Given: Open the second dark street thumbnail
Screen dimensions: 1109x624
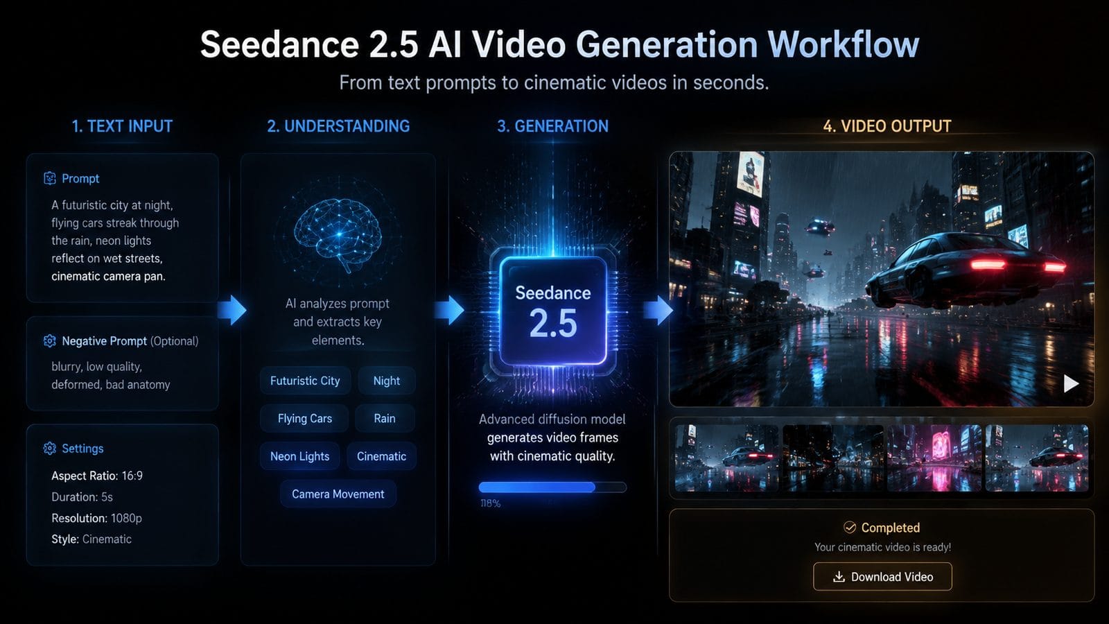Looking at the screenshot, I should [832, 458].
